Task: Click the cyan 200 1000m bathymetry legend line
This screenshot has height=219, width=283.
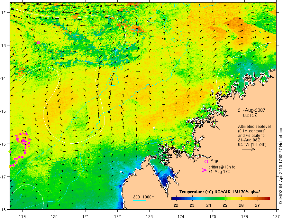Action: tap(139, 200)
